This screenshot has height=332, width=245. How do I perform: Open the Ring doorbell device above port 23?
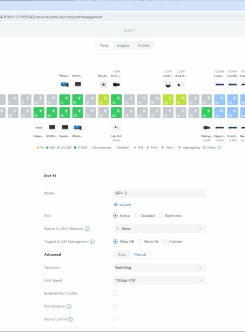[104, 84]
